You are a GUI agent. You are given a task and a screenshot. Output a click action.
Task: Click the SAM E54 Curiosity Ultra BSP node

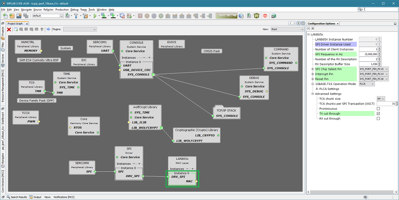coord(39,60)
